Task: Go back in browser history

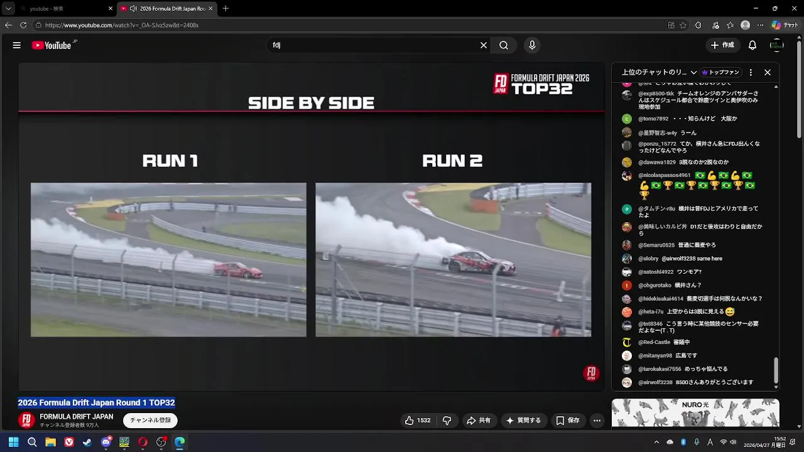Action: point(8,25)
